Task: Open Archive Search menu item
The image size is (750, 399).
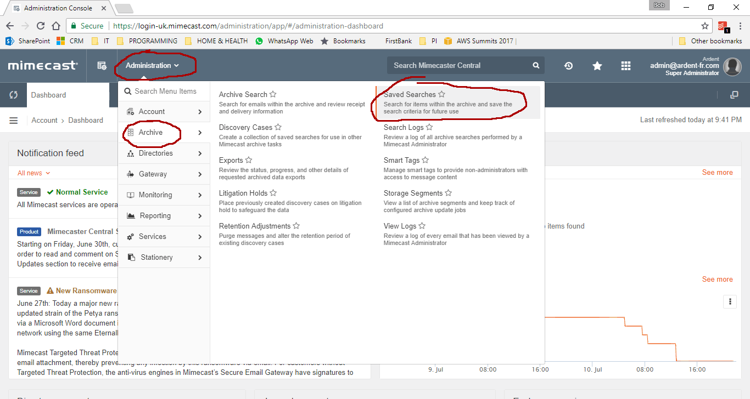Action: click(243, 94)
